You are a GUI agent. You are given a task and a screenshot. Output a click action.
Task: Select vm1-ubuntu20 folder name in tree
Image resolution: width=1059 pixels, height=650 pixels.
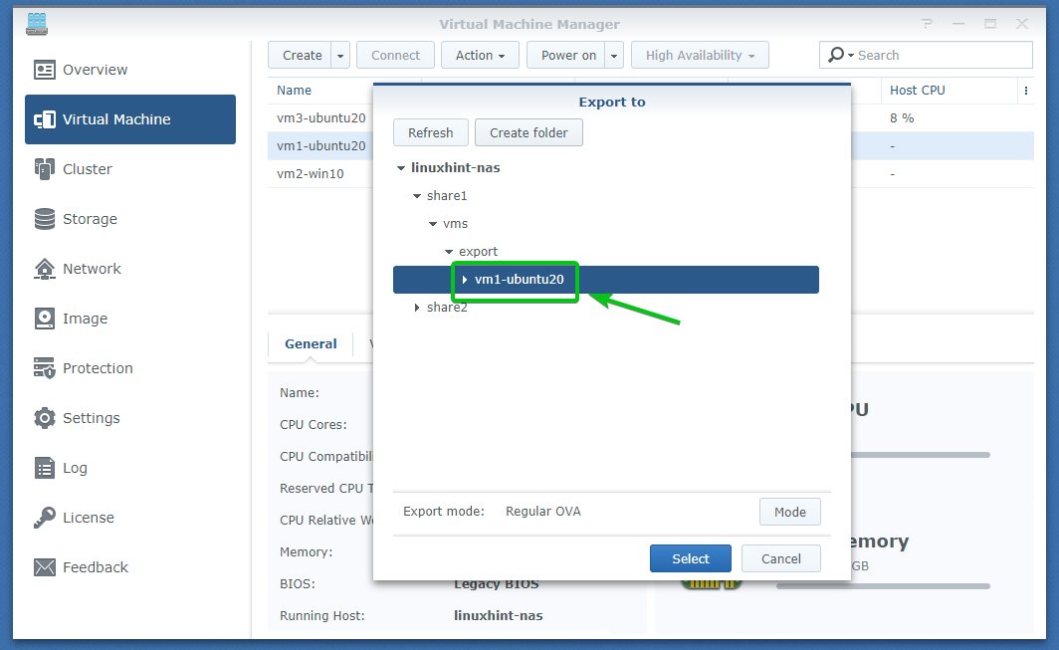[519, 280]
